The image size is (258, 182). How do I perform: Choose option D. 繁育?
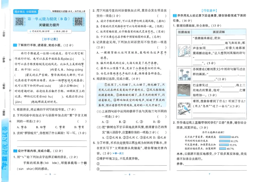coord(79,127)
